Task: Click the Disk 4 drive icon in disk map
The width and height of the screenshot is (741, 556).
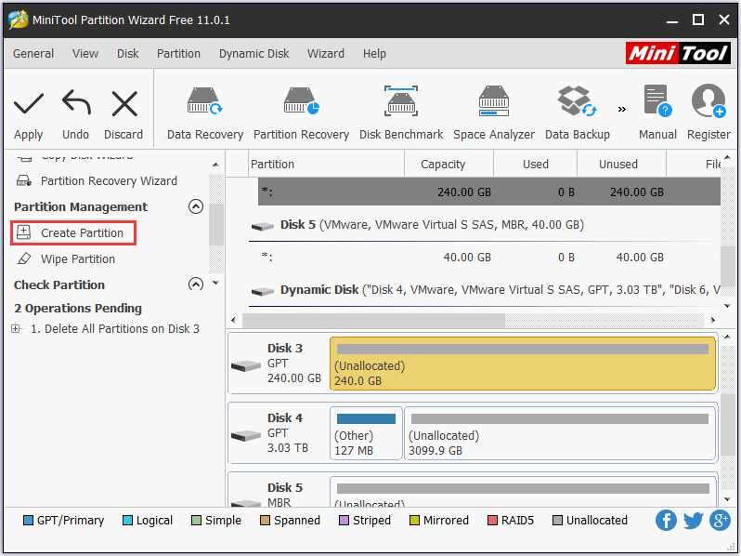Action: 246,435
